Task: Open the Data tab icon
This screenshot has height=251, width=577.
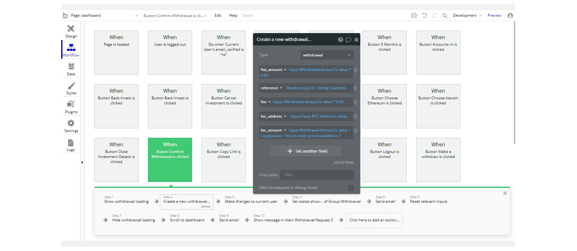Action: click(71, 69)
